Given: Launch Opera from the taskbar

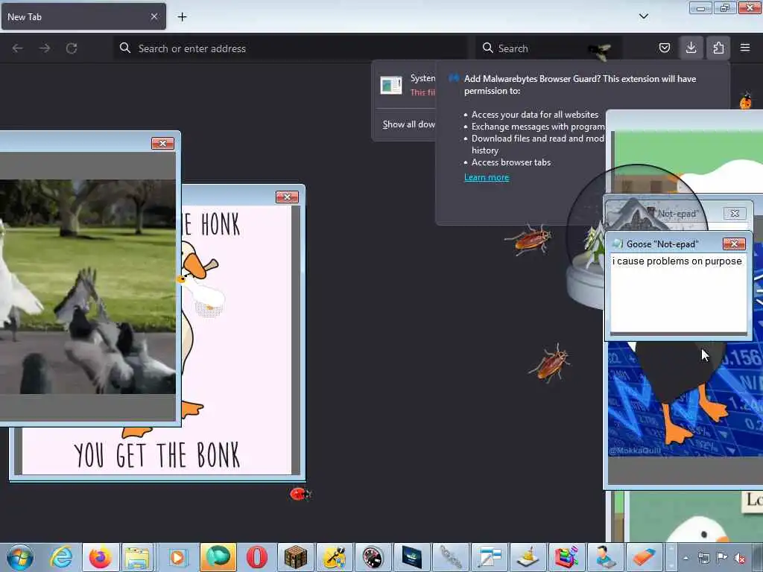Looking at the screenshot, I should point(256,557).
